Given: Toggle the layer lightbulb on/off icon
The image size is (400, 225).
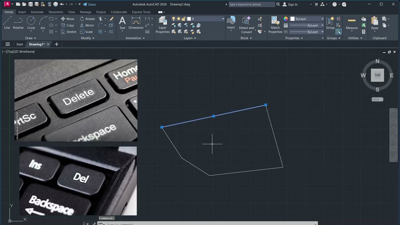Looking at the screenshot, I should pyautogui.click(x=174, y=19).
